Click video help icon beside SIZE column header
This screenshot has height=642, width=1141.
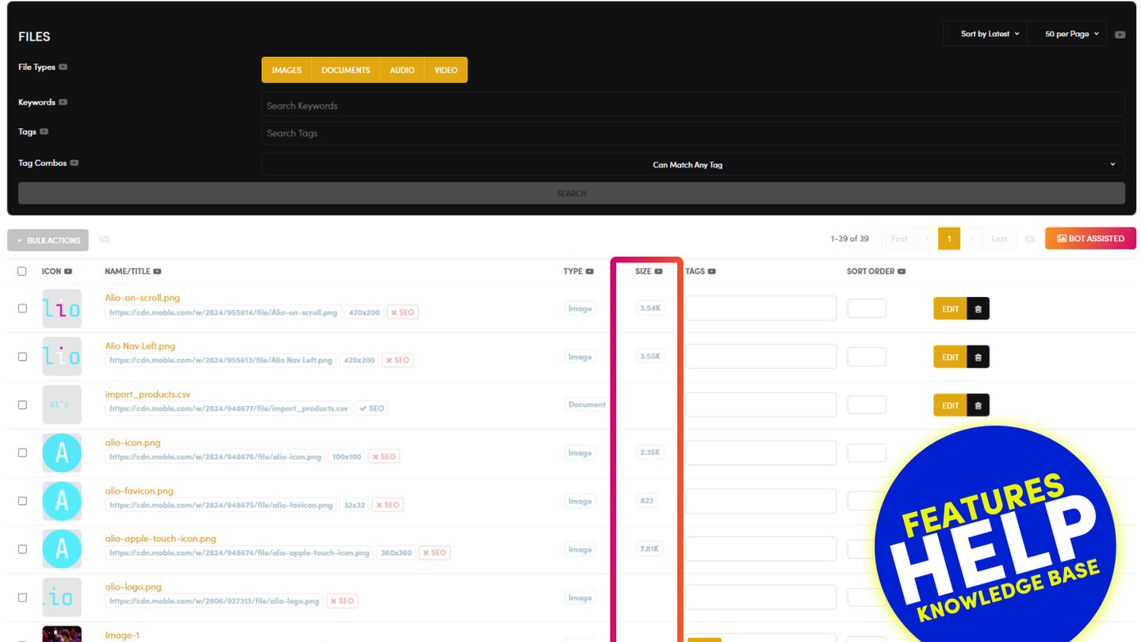click(x=658, y=271)
